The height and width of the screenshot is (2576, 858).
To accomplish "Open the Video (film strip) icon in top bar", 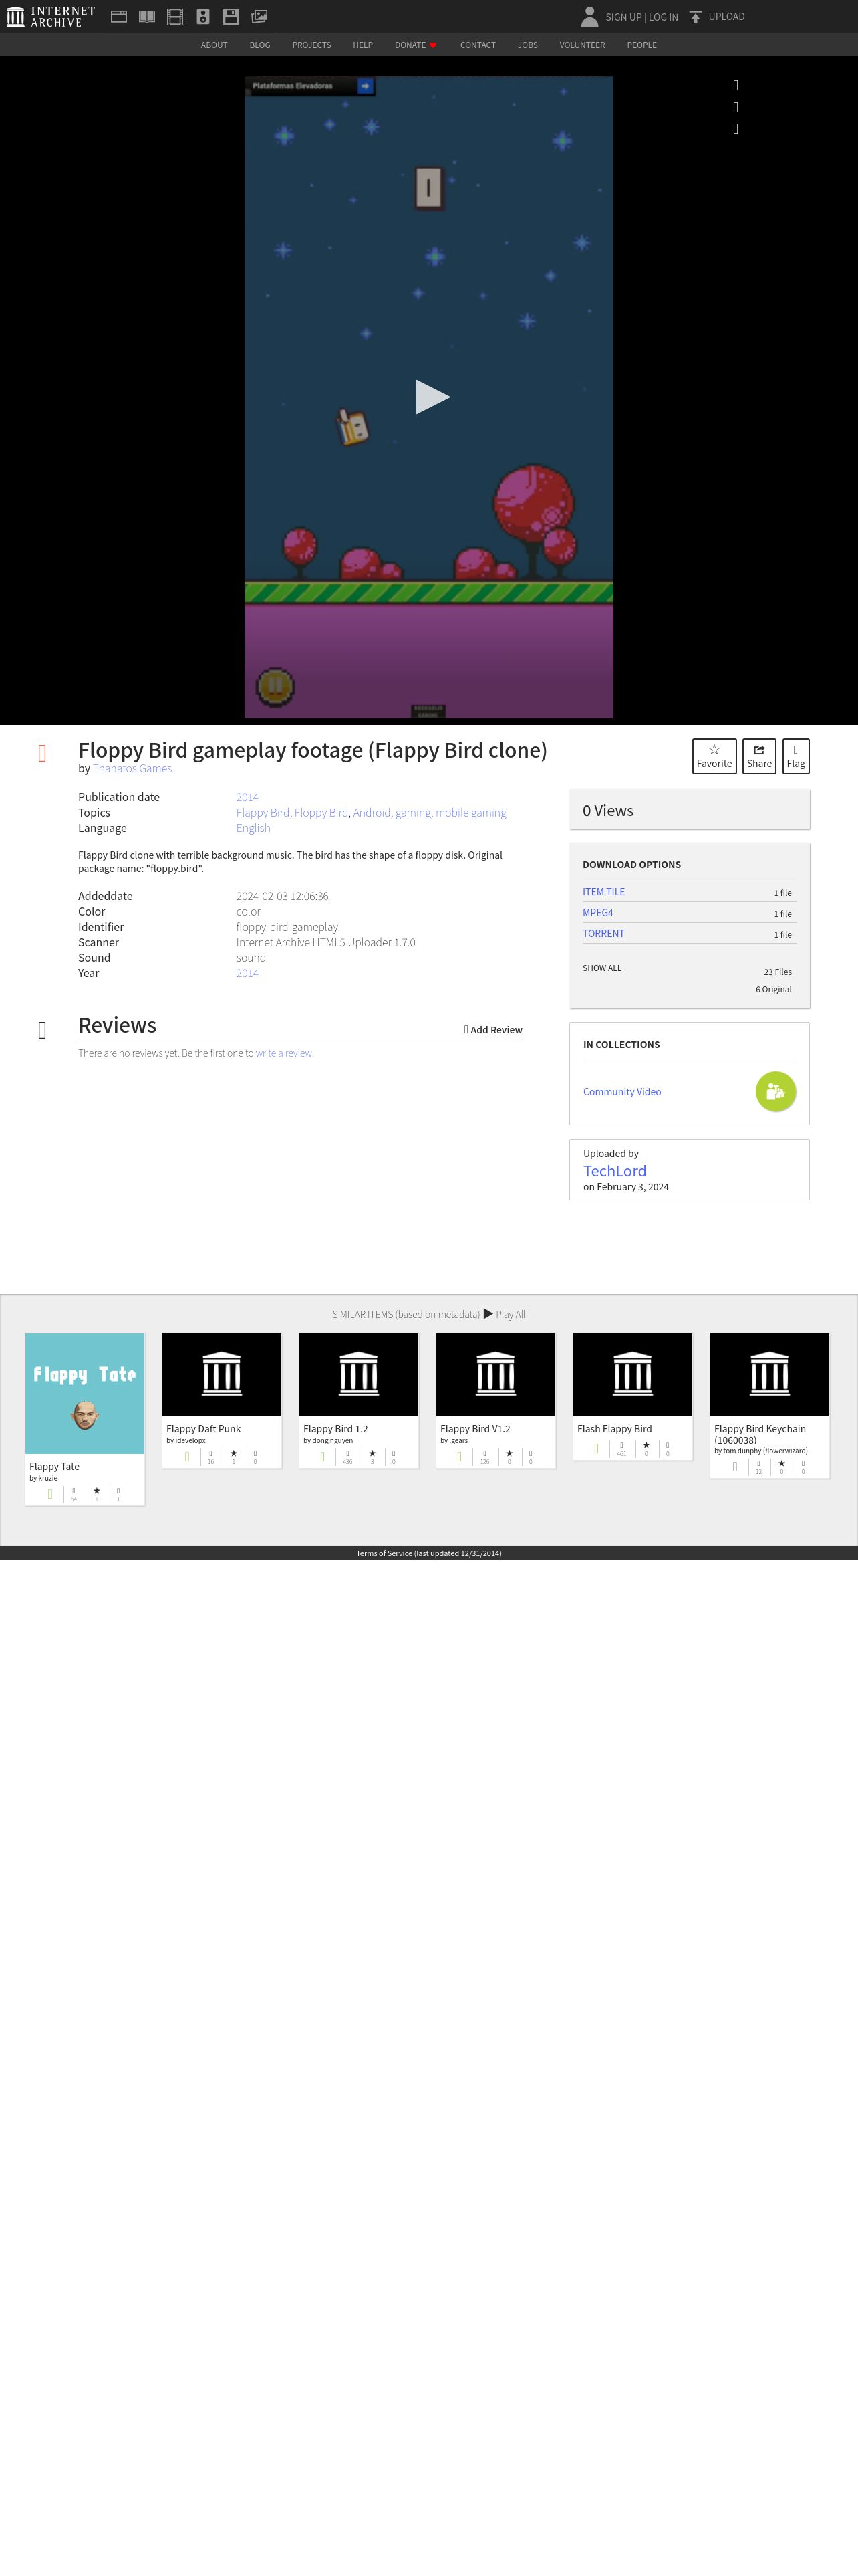I will 175,16.
